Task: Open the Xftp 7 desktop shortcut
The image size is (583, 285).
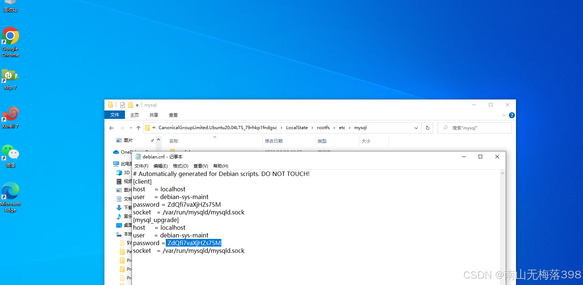Action: pos(10,79)
